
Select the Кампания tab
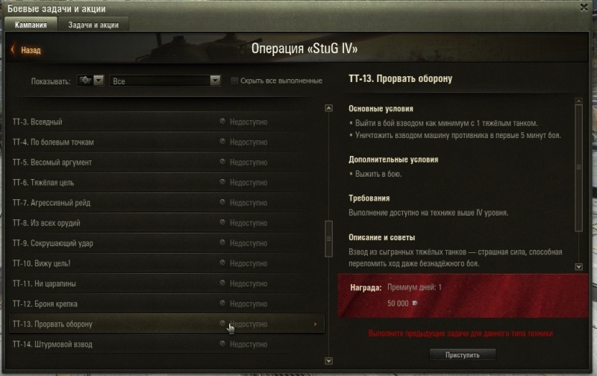pyautogui.click(x=31, y=25)
